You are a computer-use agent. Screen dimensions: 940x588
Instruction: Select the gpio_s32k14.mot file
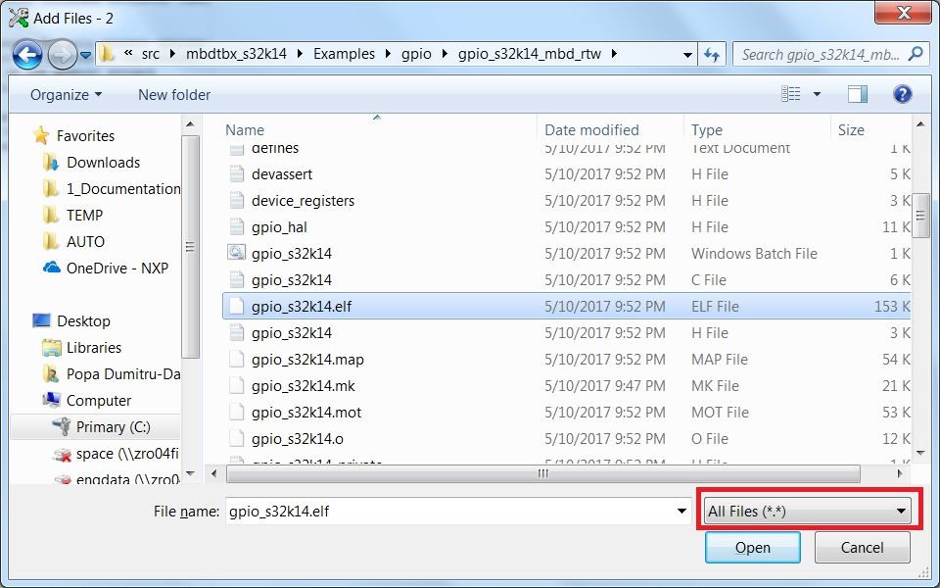point(567,413)
